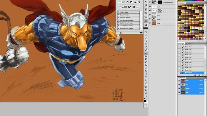Open the History panel options menu
The image size is (207, 116).
pyautogui.click(x=205, y=43)
